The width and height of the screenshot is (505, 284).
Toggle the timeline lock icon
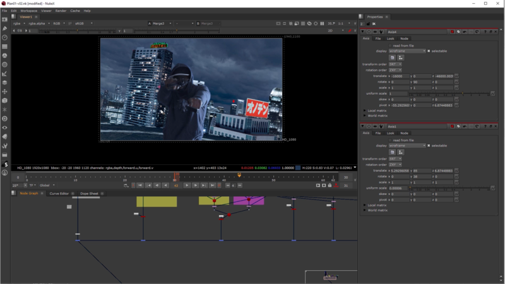(x=330, y=186)
